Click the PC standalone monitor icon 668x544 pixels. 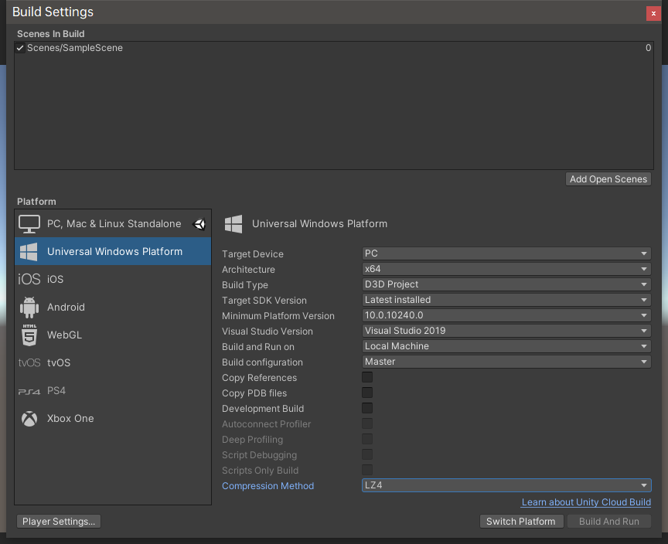(29, 224)
